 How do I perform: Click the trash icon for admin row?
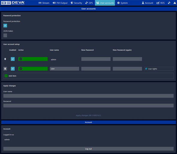point(5,59)
